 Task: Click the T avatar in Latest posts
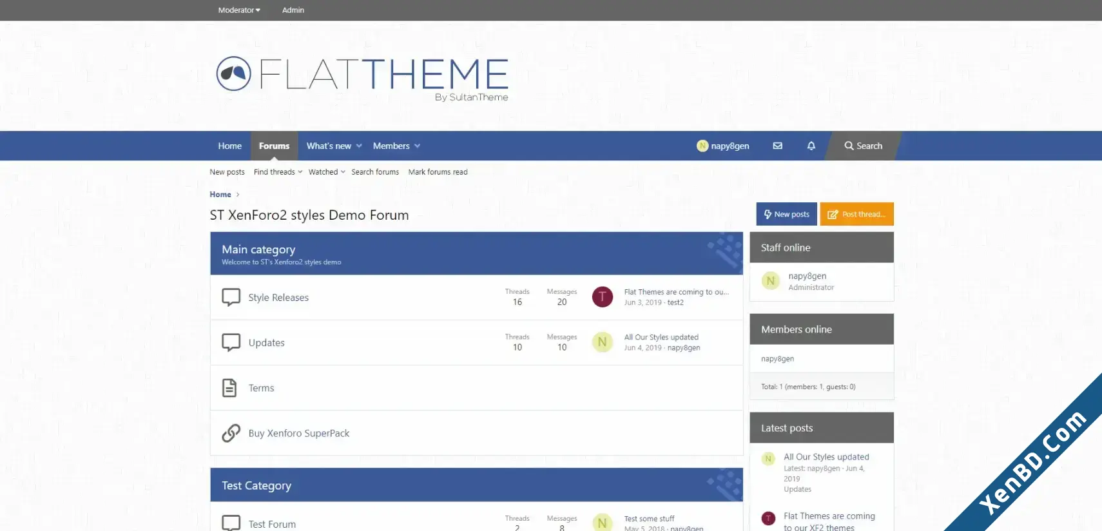pyautogui.click(x=768, y=518)
